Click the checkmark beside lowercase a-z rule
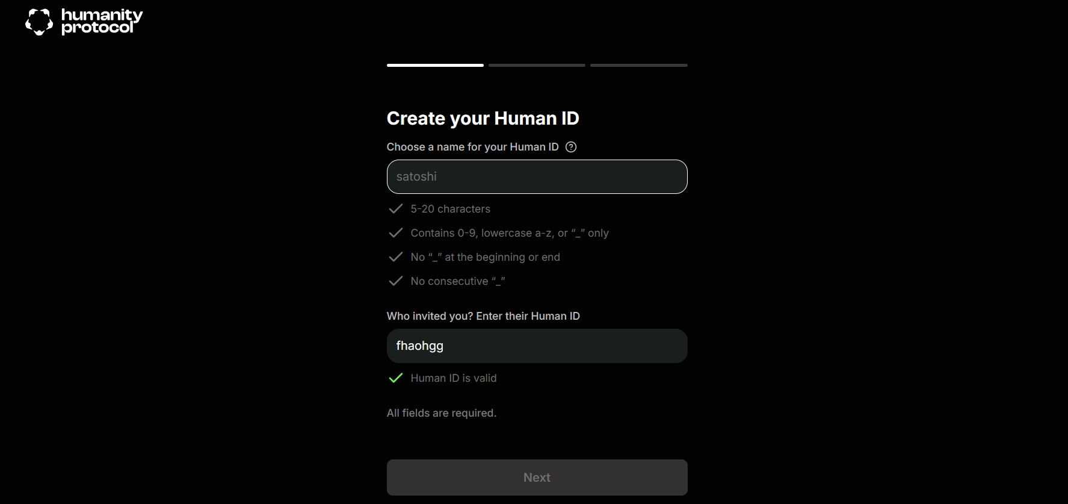Viewport: 1068px width, 504px height. click(x=395, y=233)
